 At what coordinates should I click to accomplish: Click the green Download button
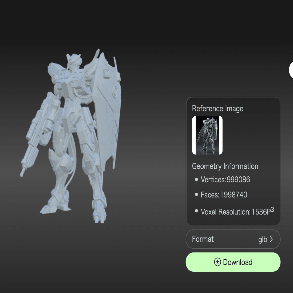[233, 262]
